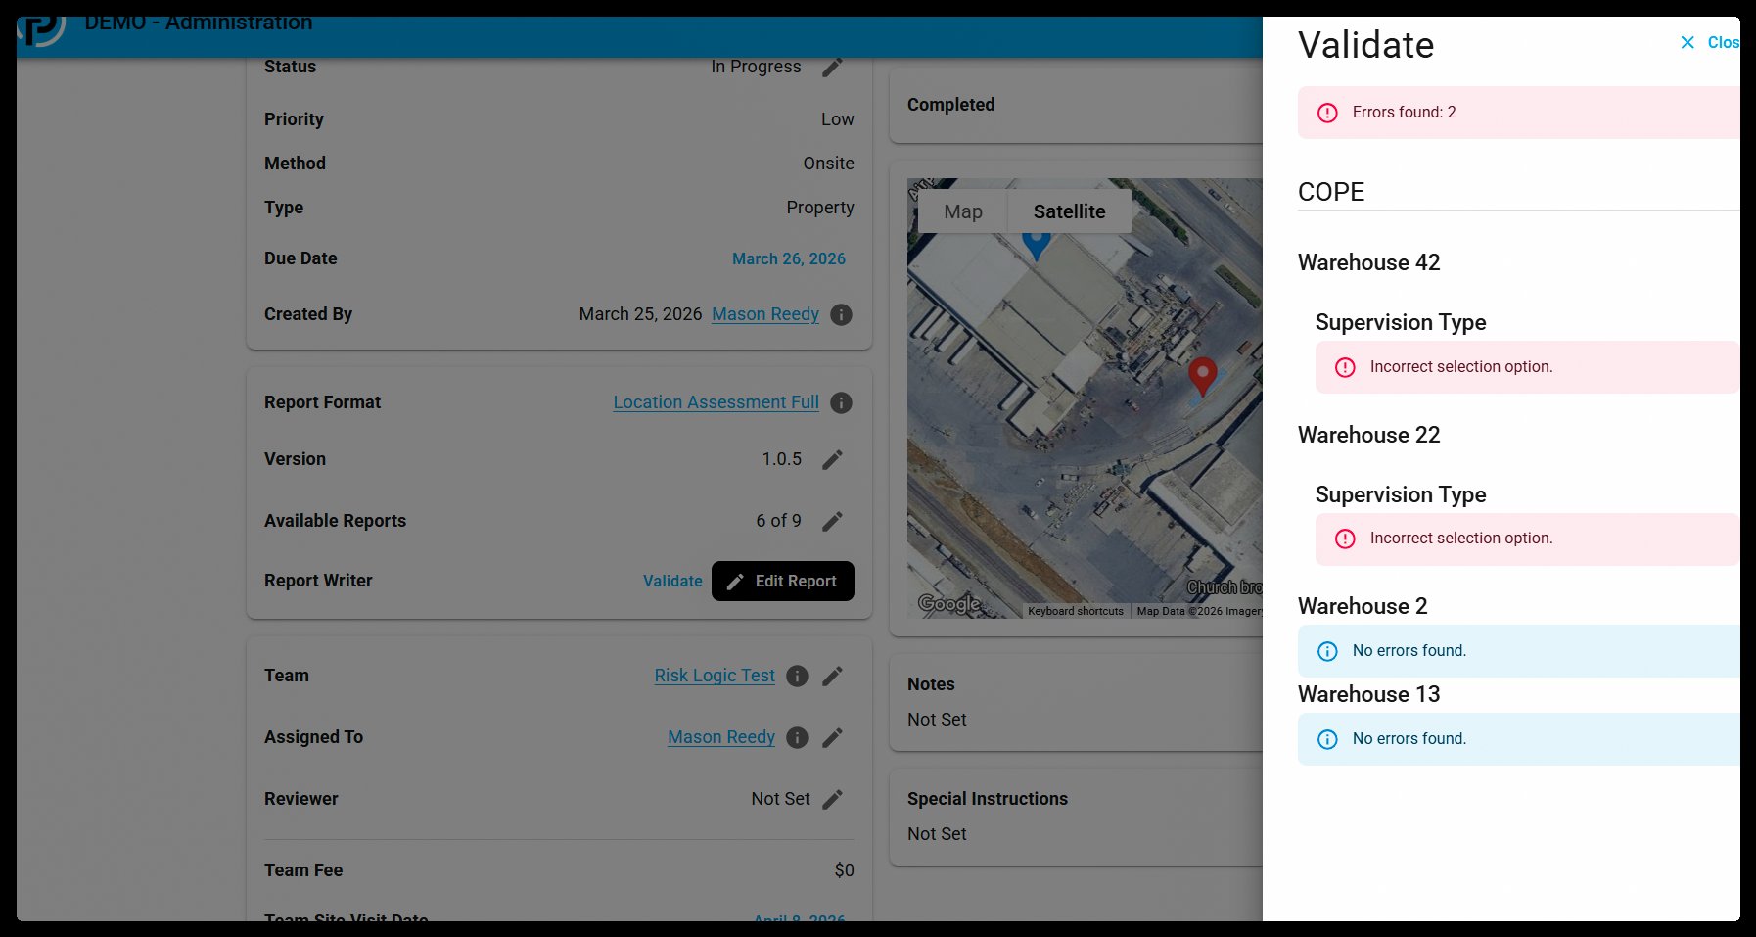Click the Notes heading
This screenshot has width=1756, height=937.
931,684
